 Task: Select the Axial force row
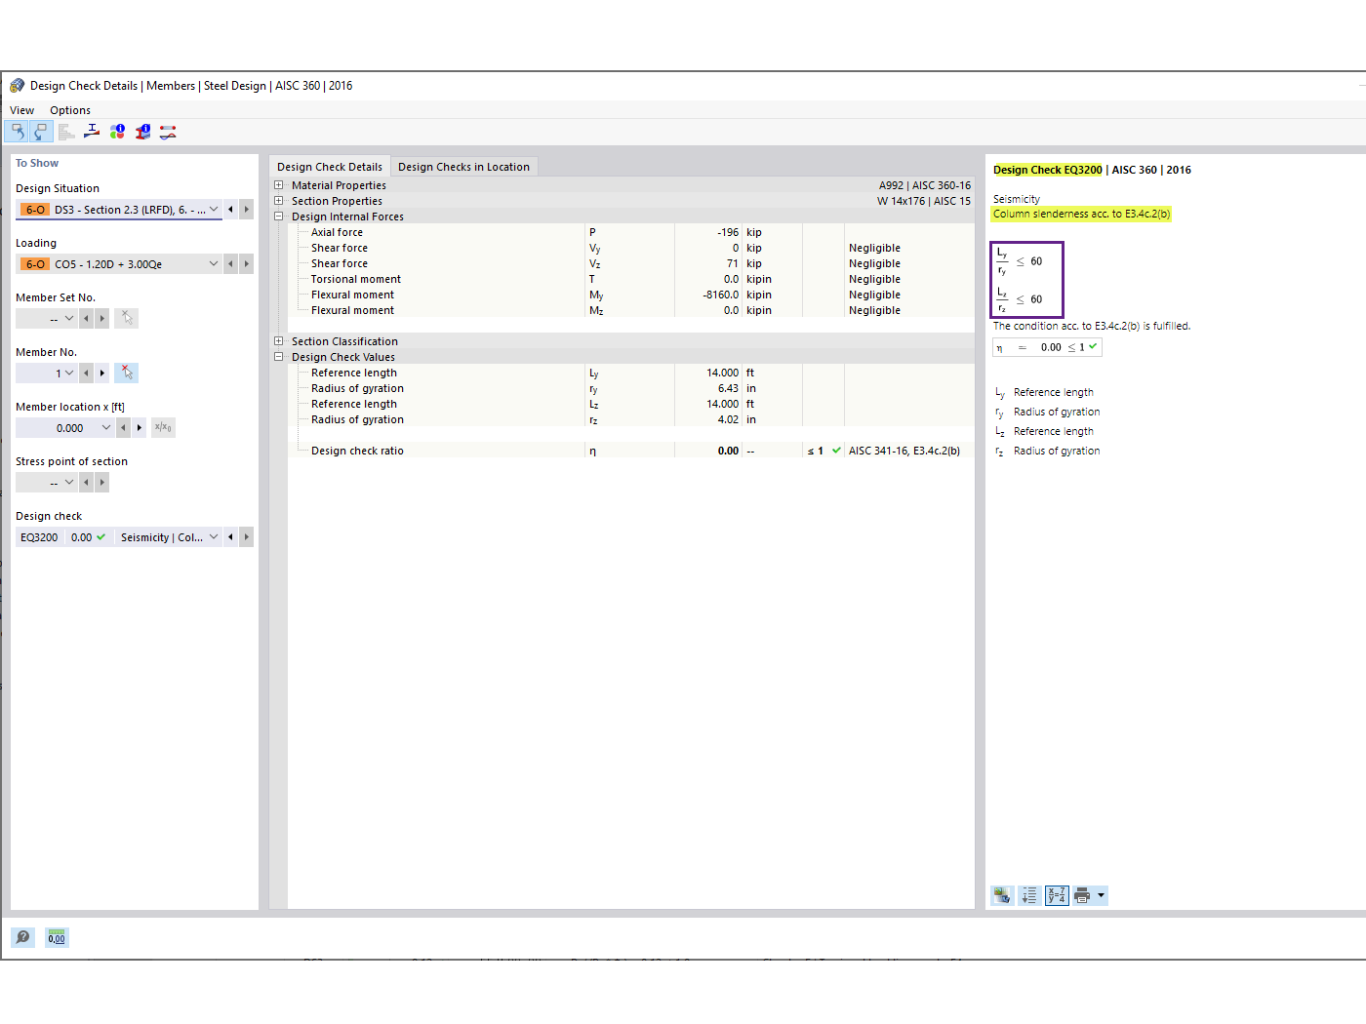(x=630, y=232)
